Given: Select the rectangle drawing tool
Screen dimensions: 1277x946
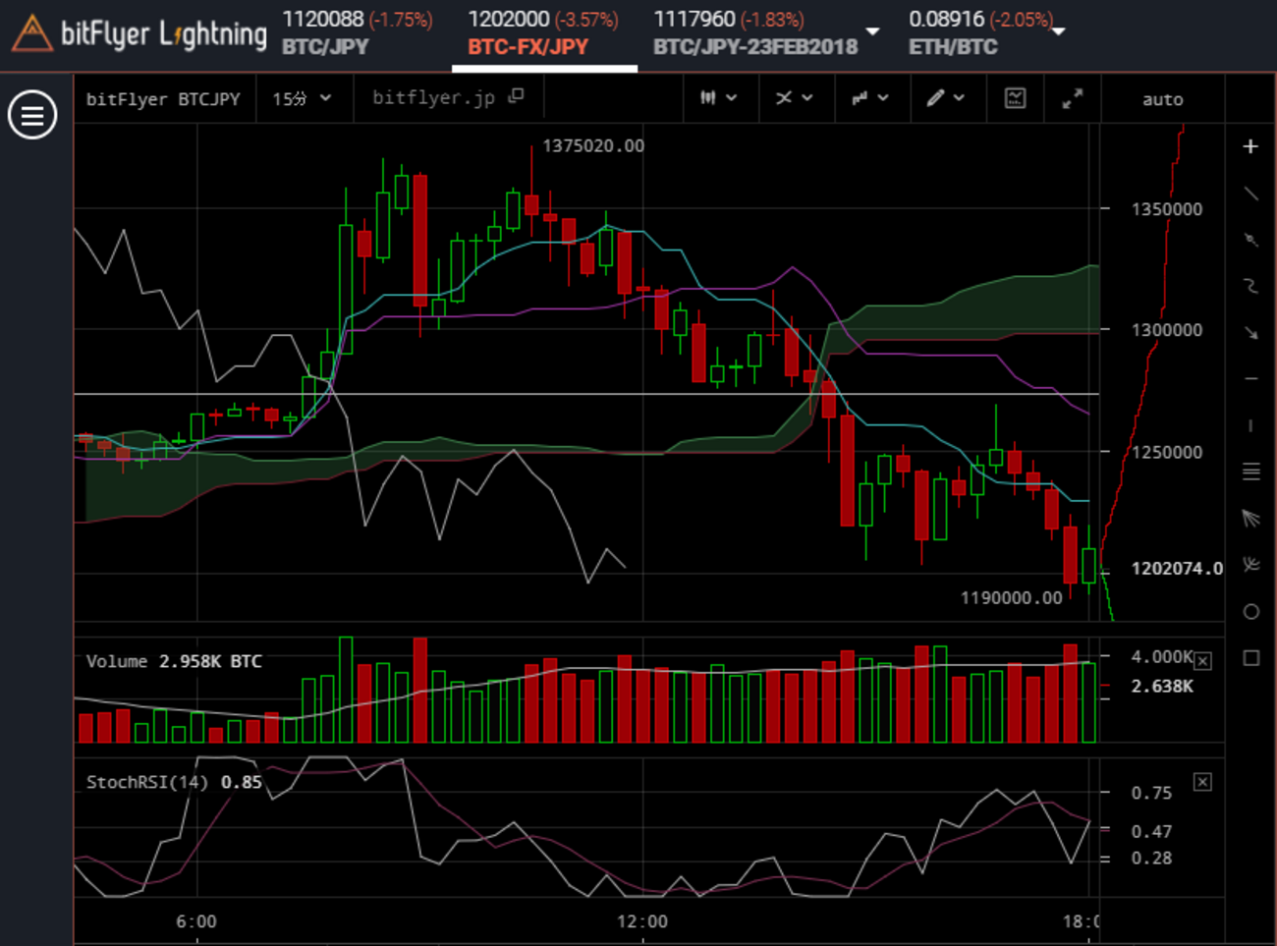Looking at the screenshot, I should tap(1250, 657).
